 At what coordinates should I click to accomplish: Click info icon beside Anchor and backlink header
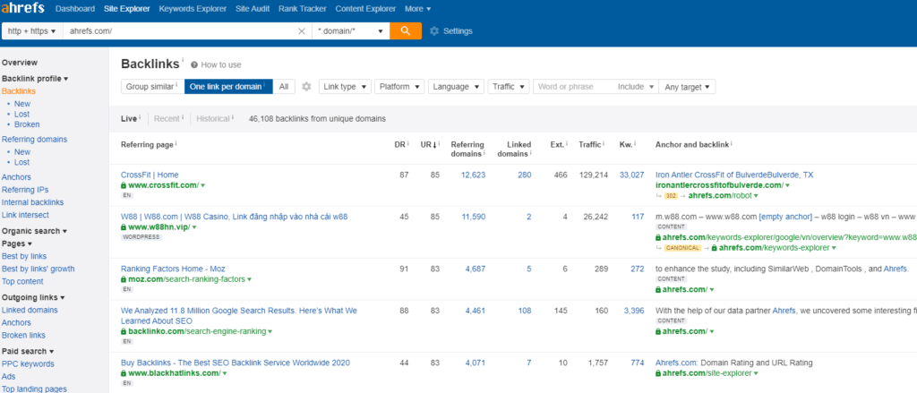click(732, 143)
